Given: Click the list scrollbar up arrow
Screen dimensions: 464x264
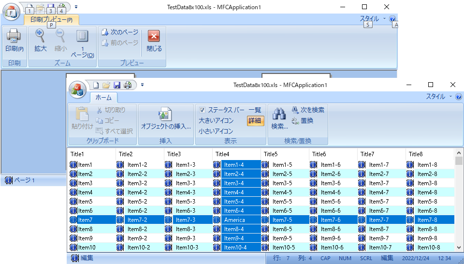Looking at the screenshot, I should click(x=459, y=153).
